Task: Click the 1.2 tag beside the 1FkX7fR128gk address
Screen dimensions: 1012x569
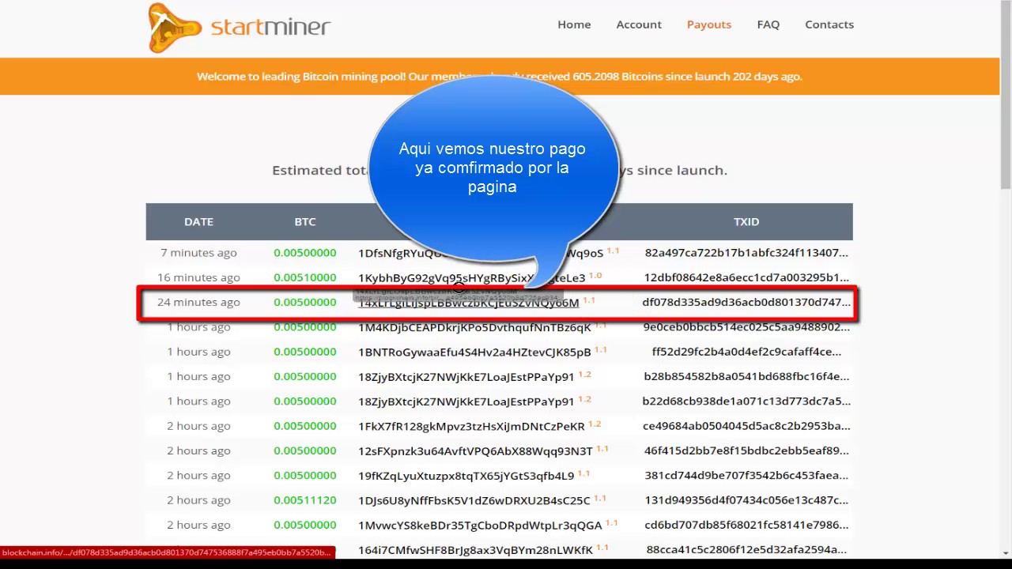Action: click(x=595, y=424)
